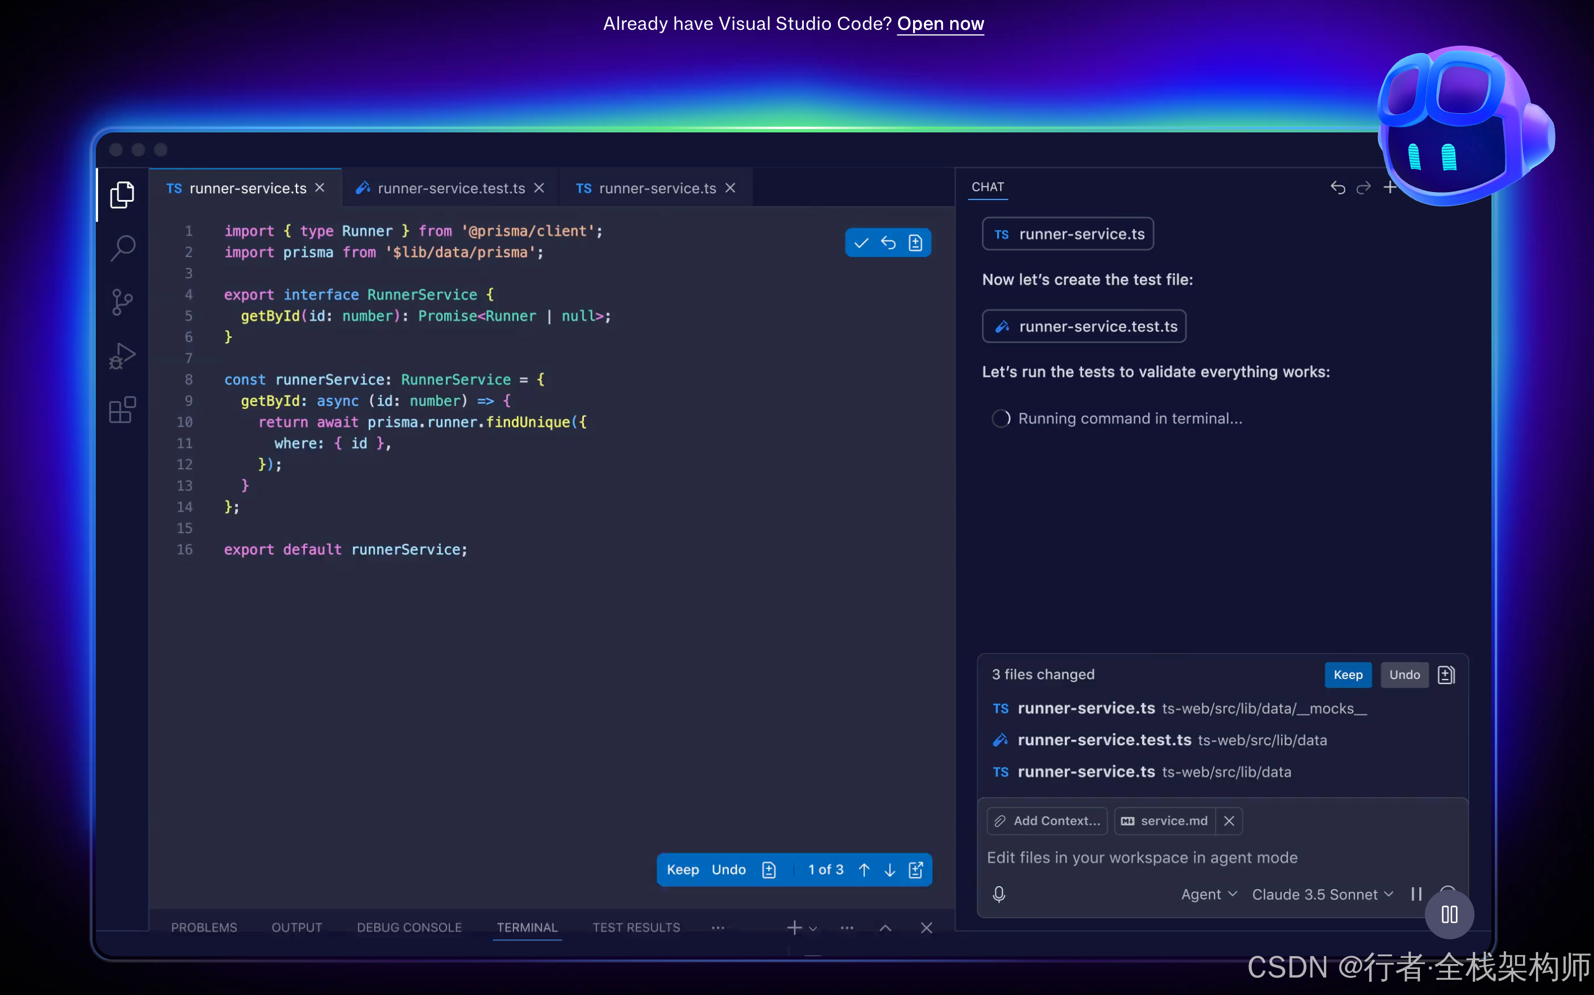This screenshot has width=1594, height=995.
Task: Click the 'export interface RunnerService {' code line
Action: point(358,295)
